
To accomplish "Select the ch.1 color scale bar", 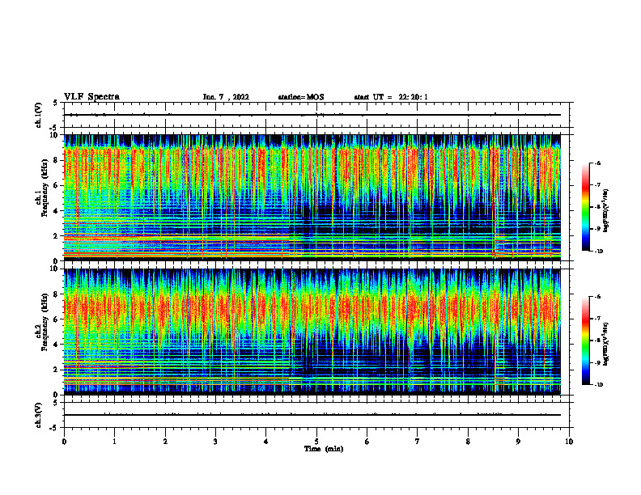I will 585,207.
